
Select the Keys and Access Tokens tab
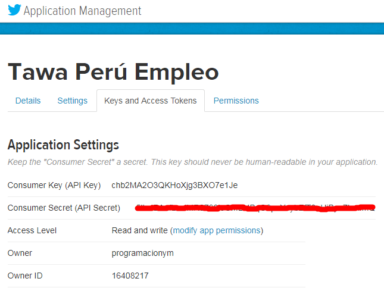coord(151,101)
